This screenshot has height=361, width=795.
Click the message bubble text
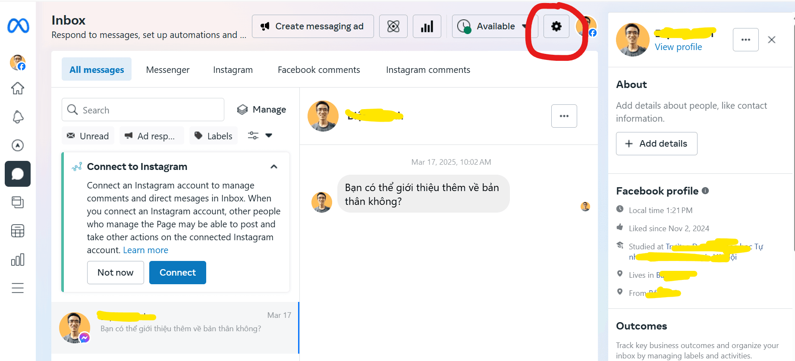point(423,194)
